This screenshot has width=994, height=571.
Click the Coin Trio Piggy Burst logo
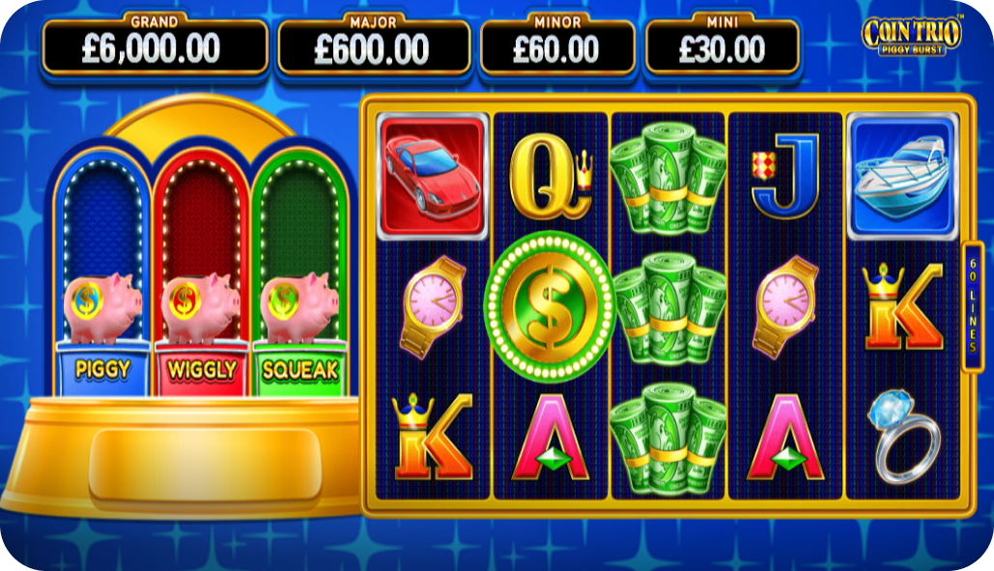(912, 36)
